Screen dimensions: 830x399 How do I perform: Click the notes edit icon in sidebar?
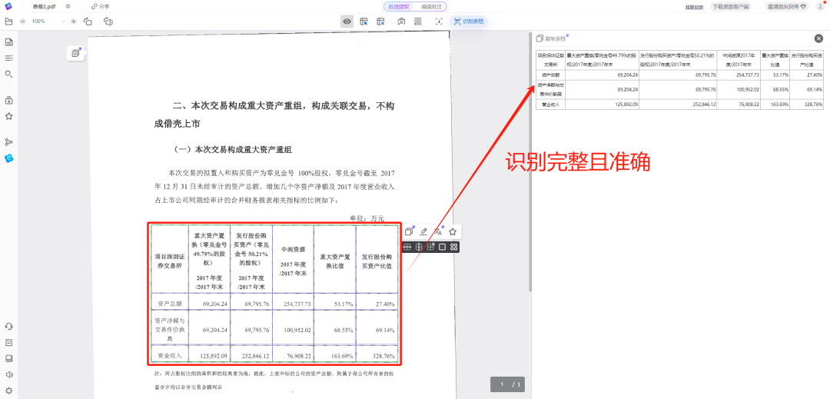(8, 342)
